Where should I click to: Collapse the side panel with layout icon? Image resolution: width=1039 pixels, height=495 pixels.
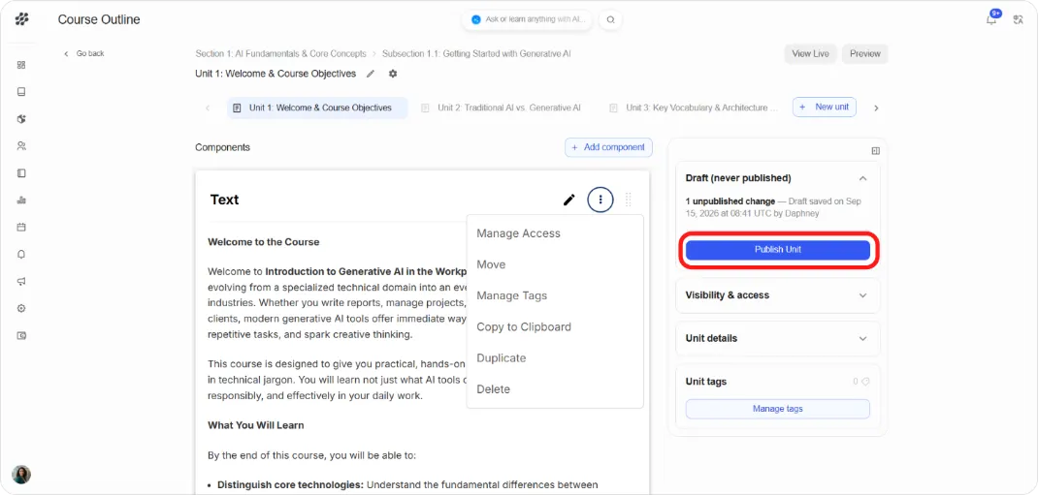(x=875, y=151)
